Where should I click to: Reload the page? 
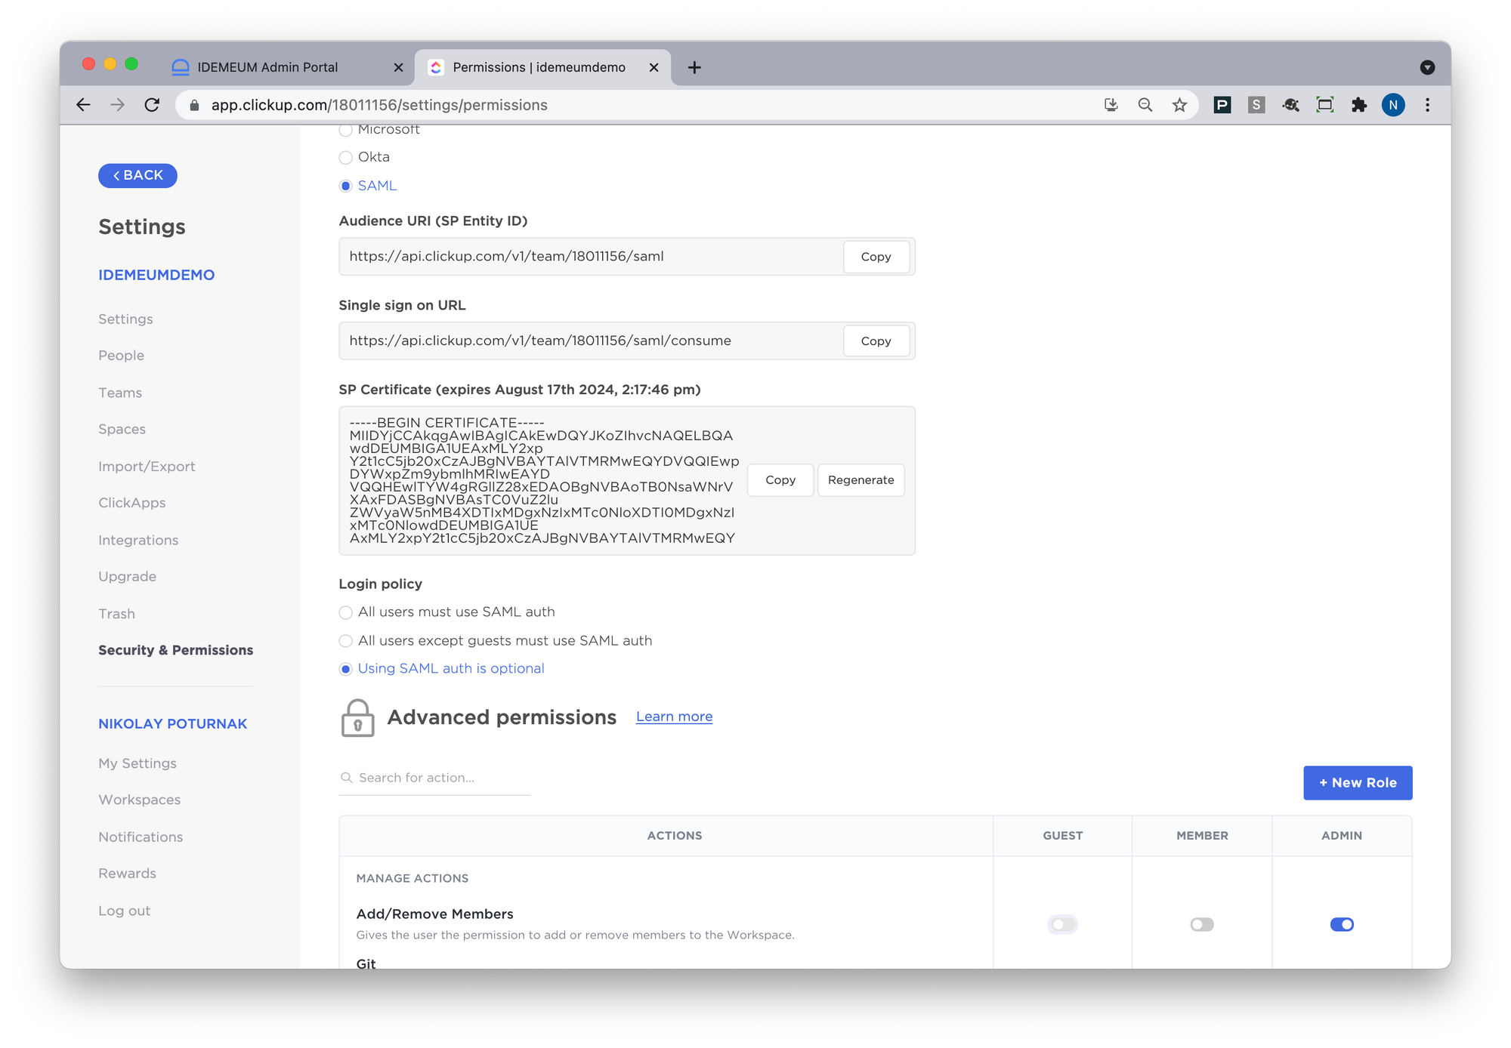pyautogui.click(x=152, y=105)
